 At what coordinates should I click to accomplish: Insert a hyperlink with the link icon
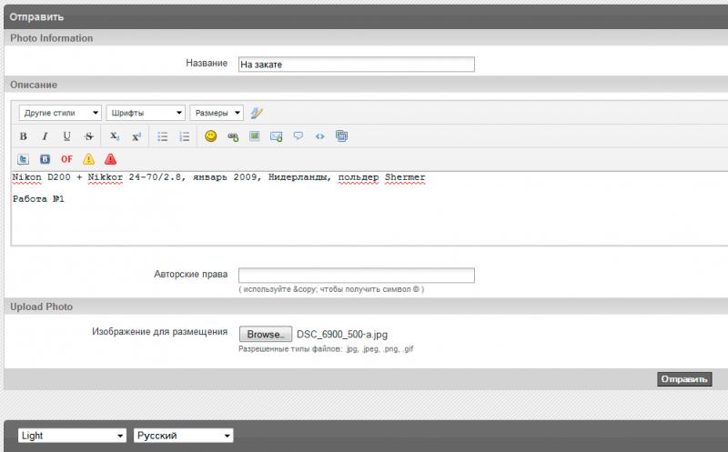[233, 136]
